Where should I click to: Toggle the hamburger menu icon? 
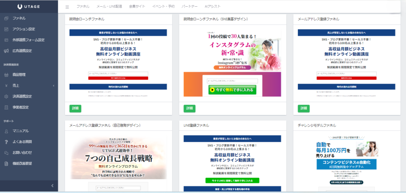pos(67,7)
